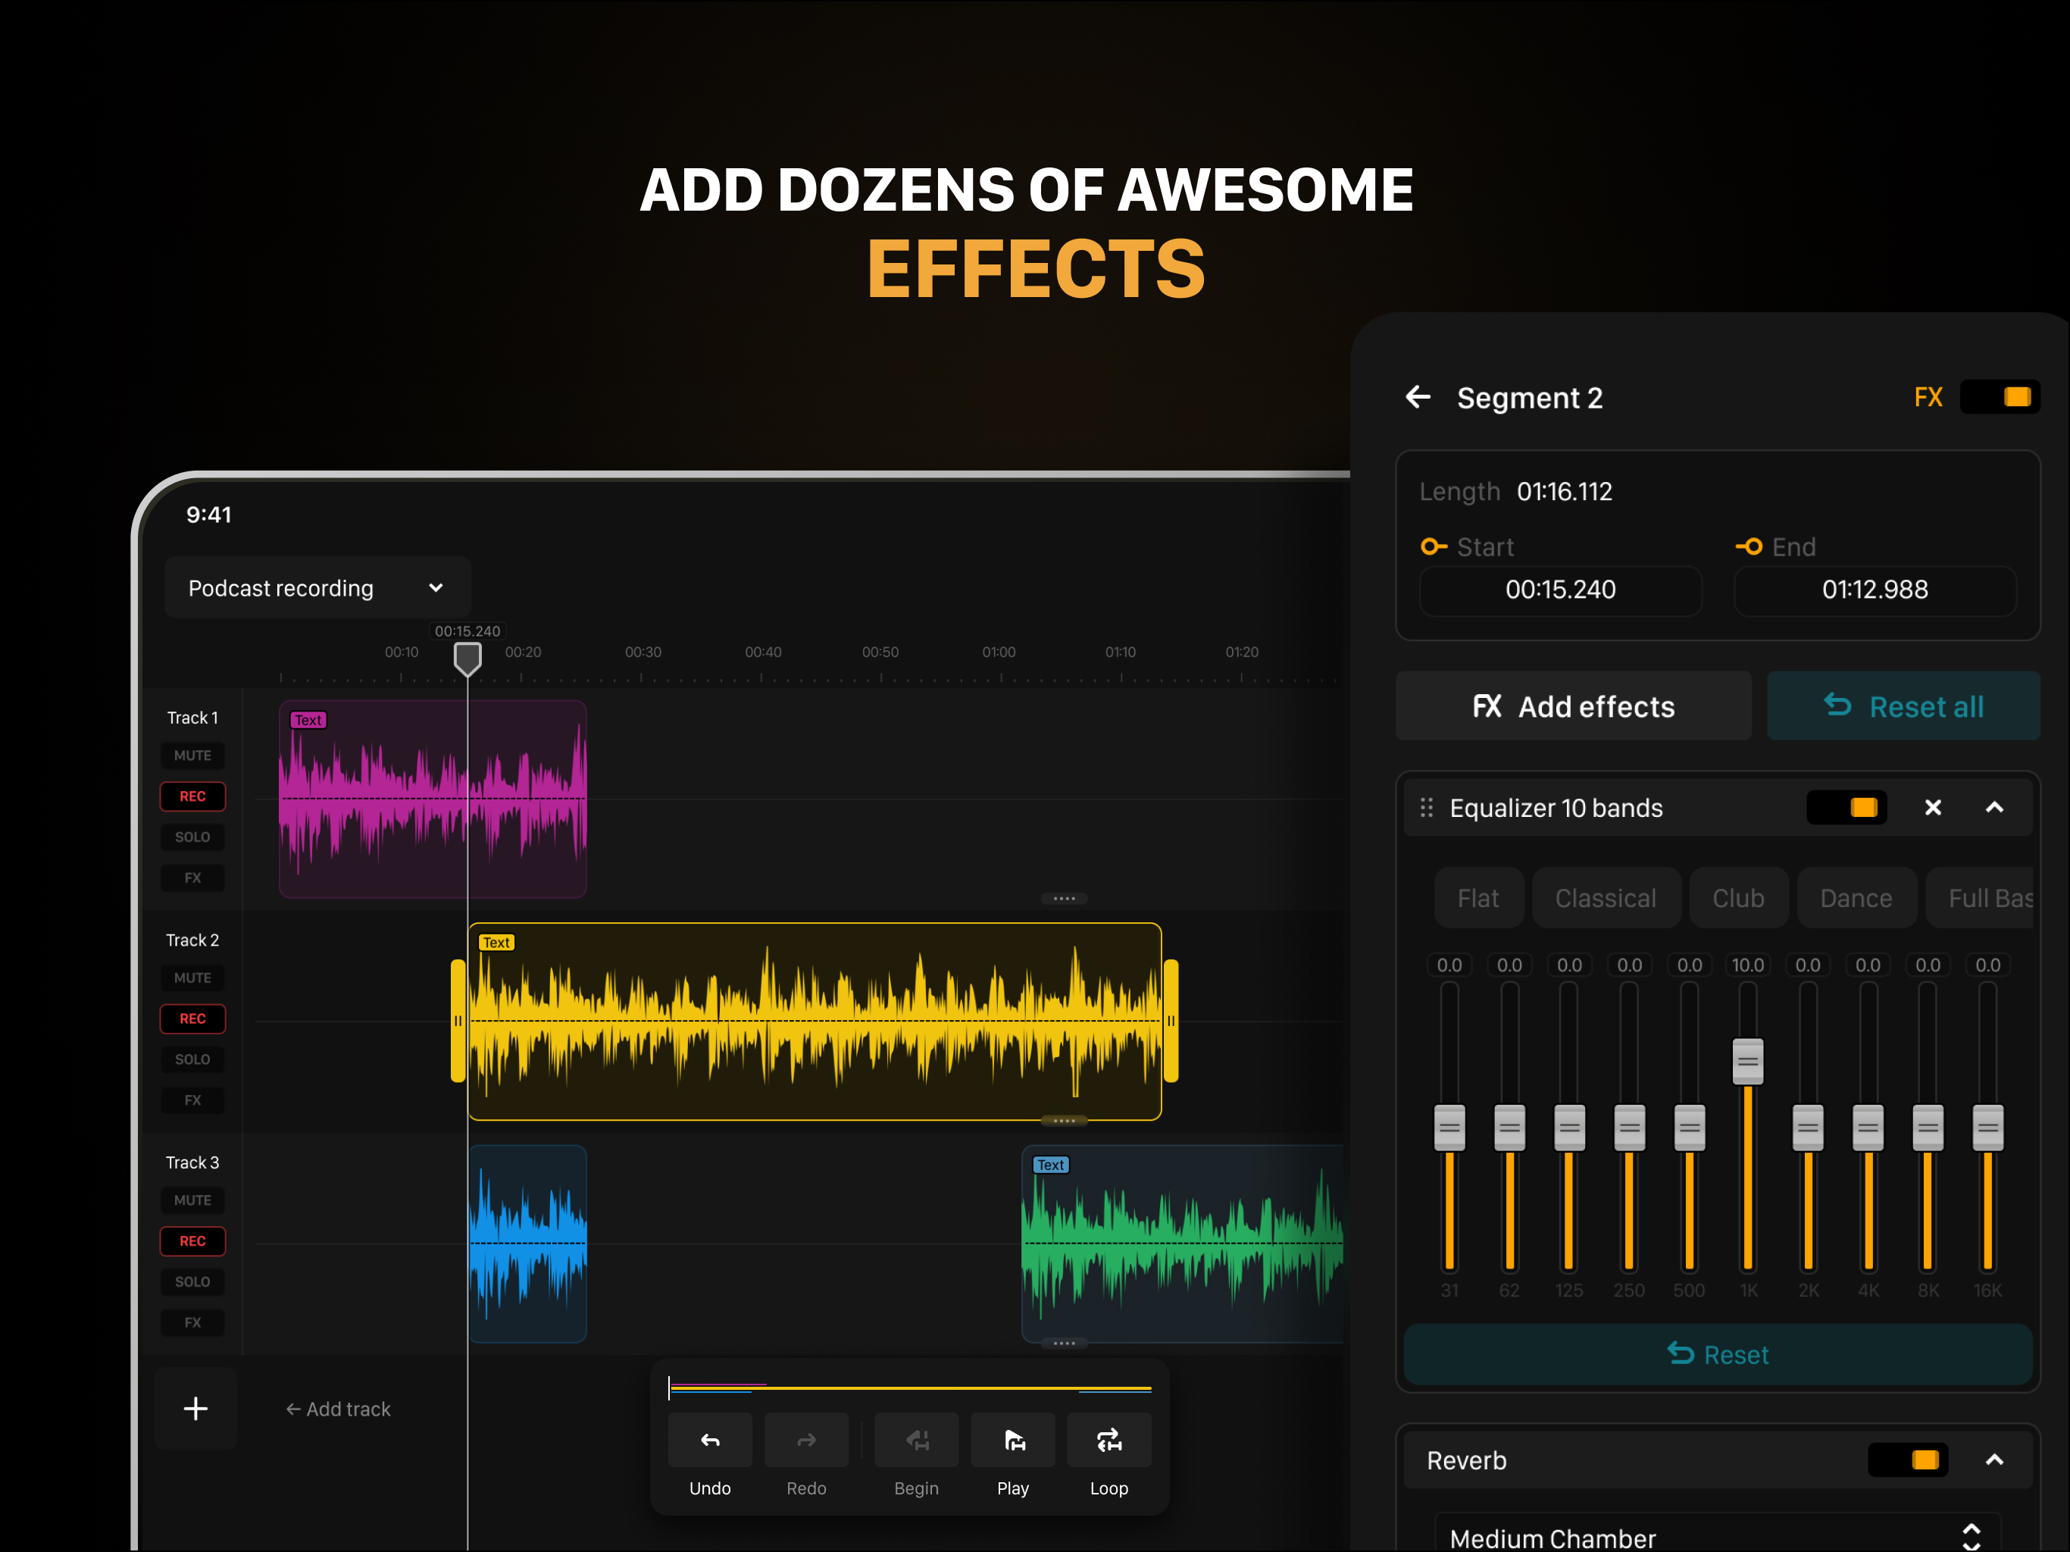Collapse the Equalizer 10 bands panel

pyautogui.click(x=1994, y=807)
